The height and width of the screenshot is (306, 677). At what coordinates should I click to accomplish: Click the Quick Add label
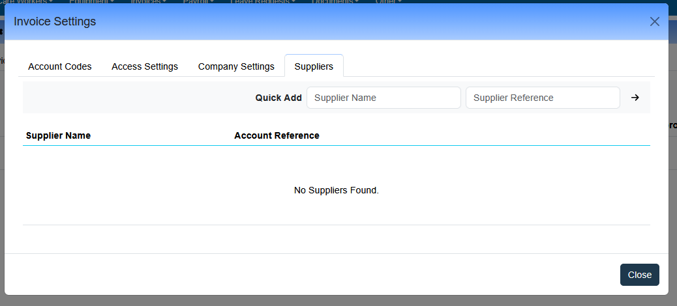(278, 98)
